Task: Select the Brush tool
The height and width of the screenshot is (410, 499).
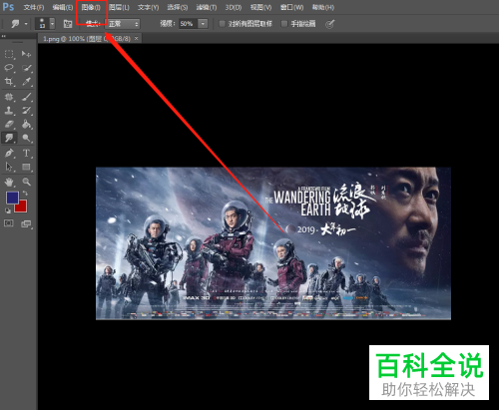Action: point(27,97)
